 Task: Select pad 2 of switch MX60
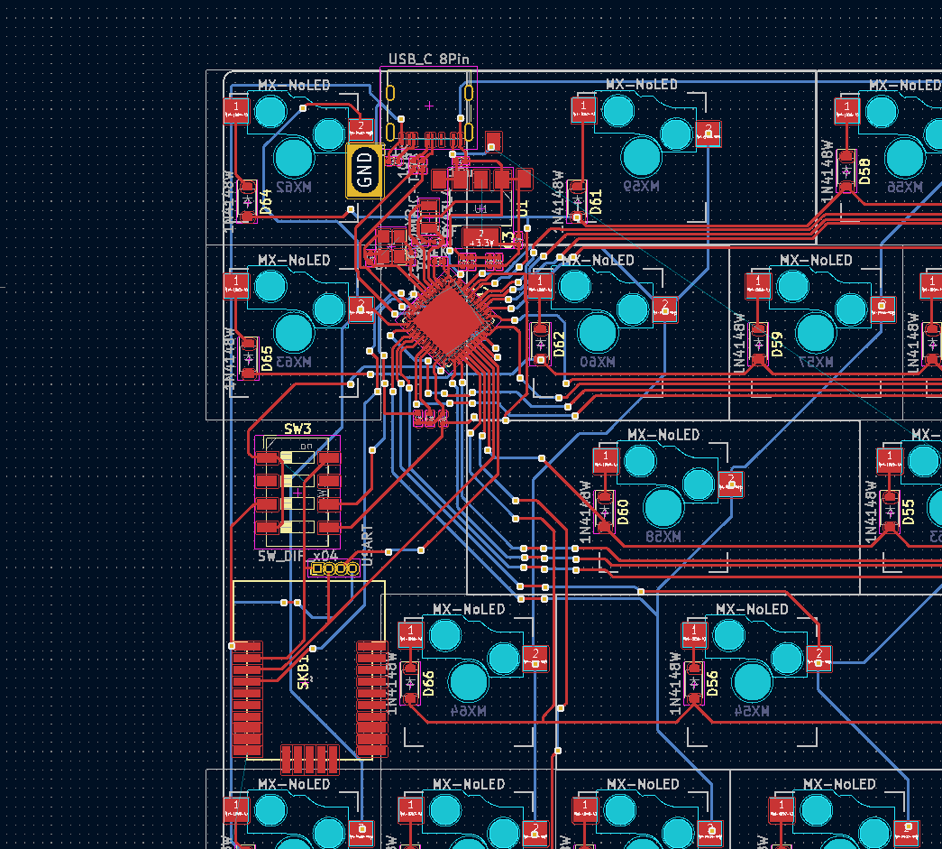point(665,309)
